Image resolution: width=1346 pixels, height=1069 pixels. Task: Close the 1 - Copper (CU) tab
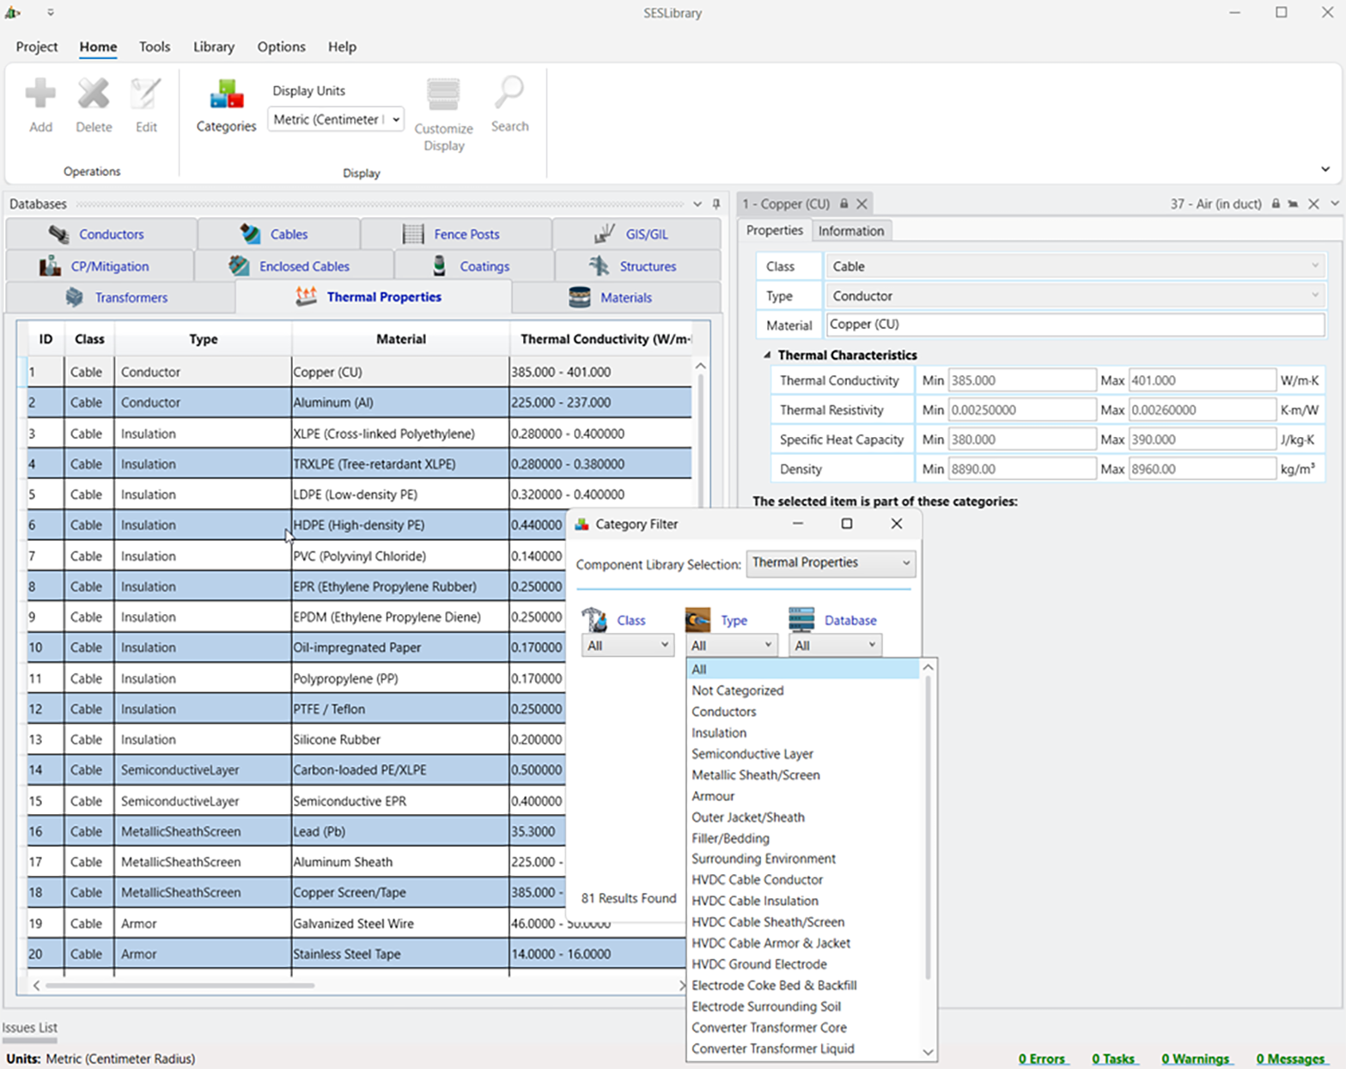pos(862,203)
